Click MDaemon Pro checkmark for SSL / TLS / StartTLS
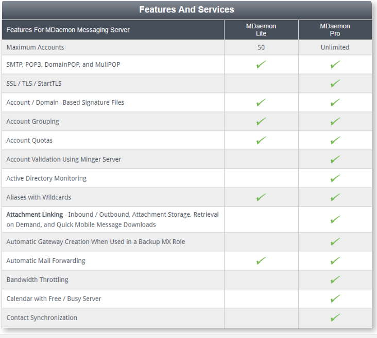This screenshot has width=377, height=338. point(335,83)
